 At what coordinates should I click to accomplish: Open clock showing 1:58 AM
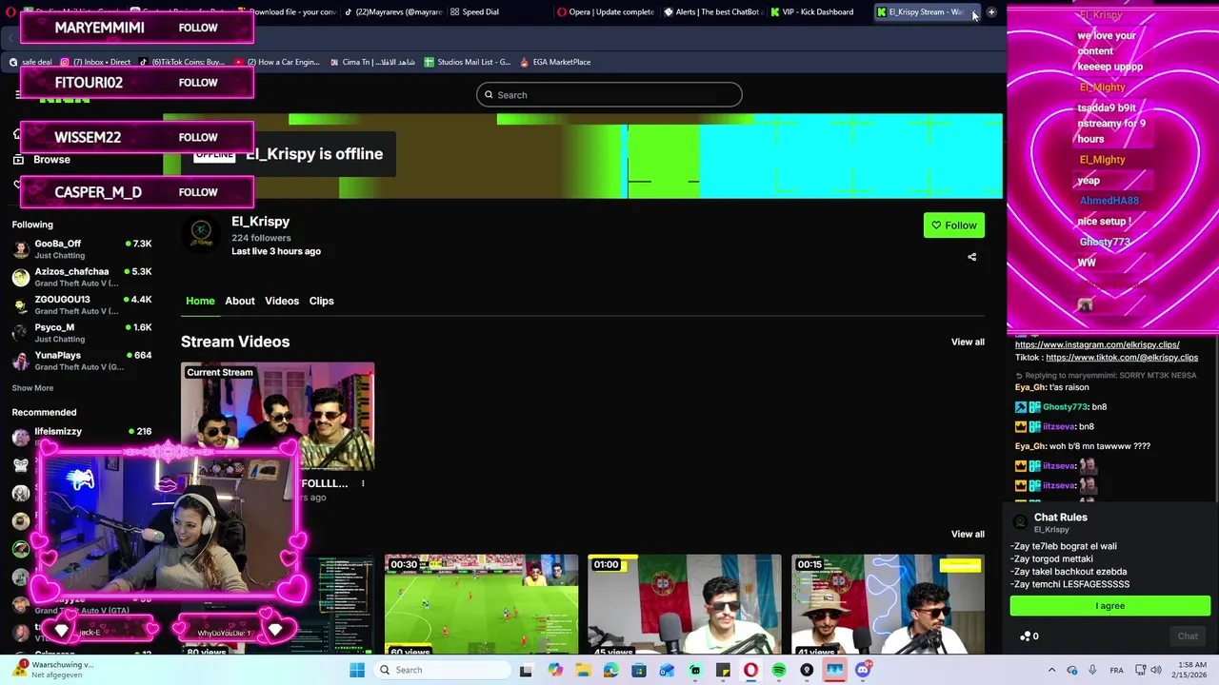point(1191,670)
